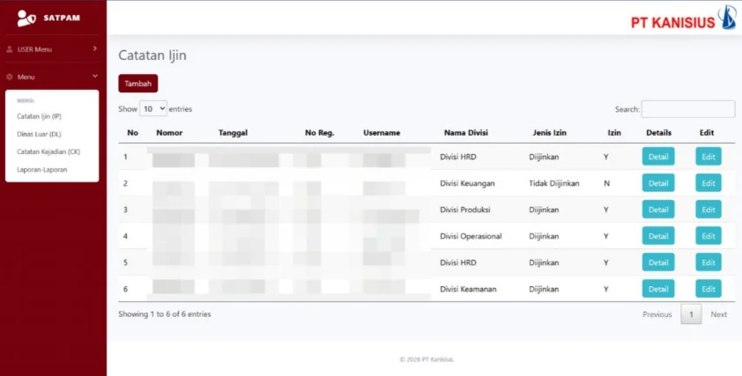Click the Tidak Diijinkan cell

(554, 183)
